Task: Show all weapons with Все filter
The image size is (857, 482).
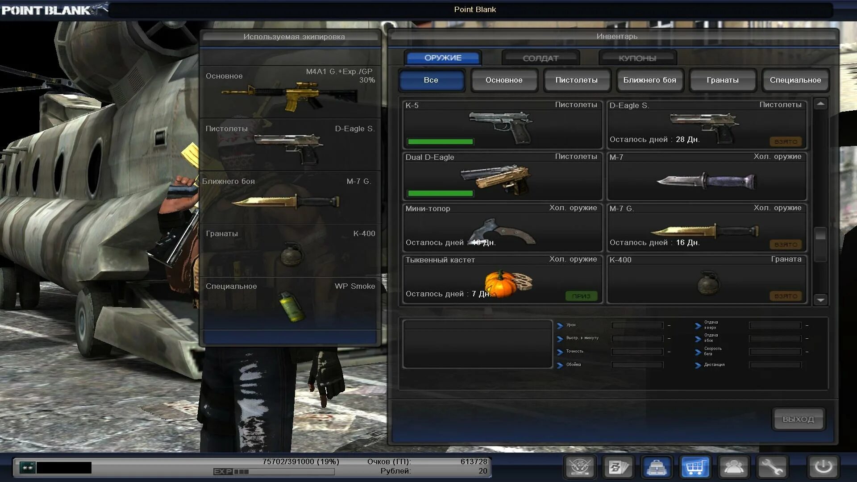Action: point(431,80)
